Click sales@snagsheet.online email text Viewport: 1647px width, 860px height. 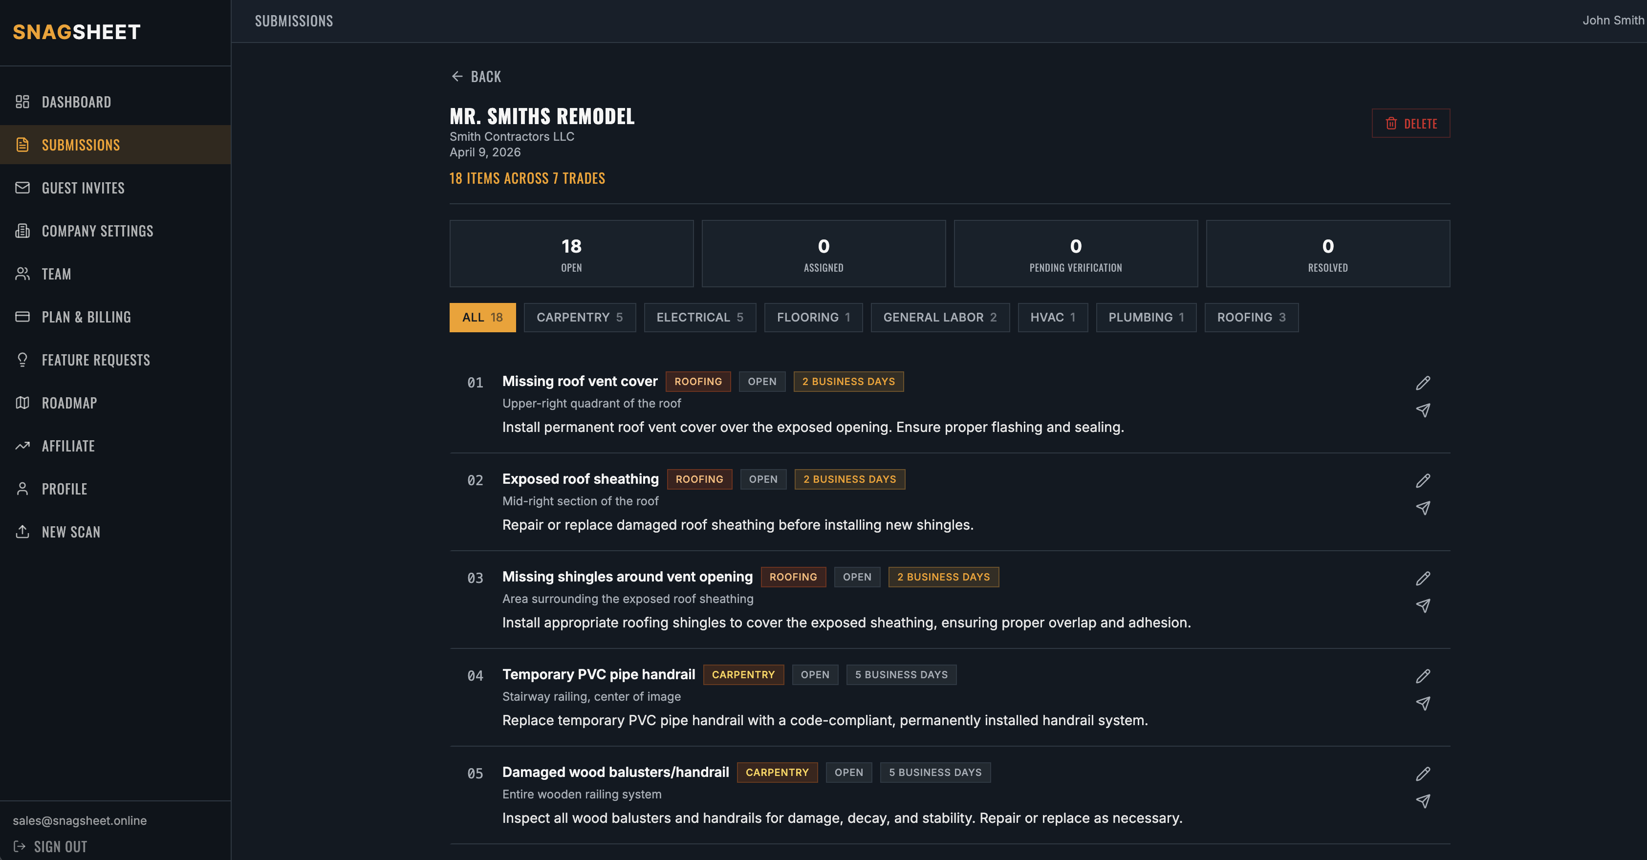pyautogui.click(x=80, y=820)
